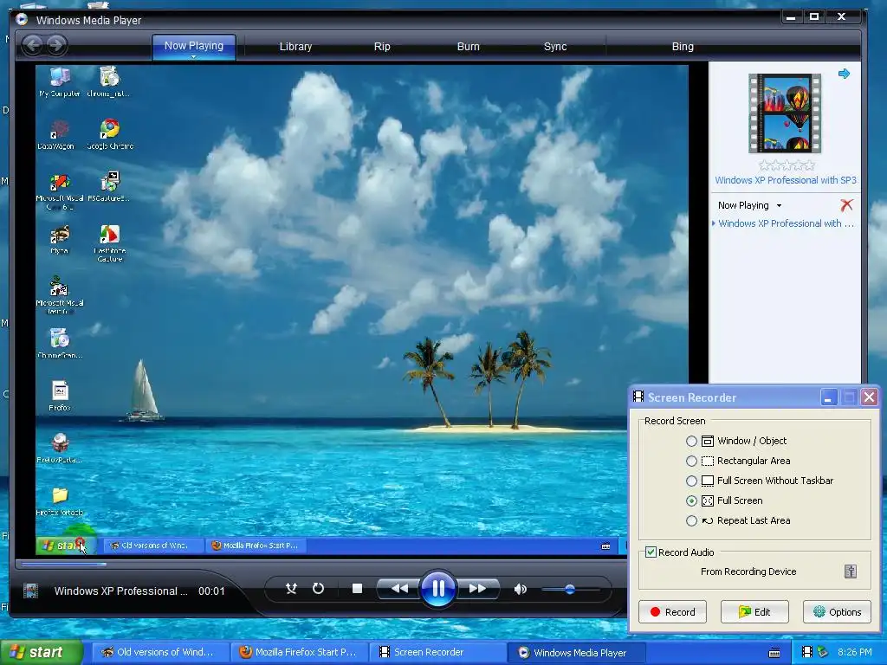Viewport: 887px width, 665px height.
Task: Adjust the volume slider
Action: (570, 589)
